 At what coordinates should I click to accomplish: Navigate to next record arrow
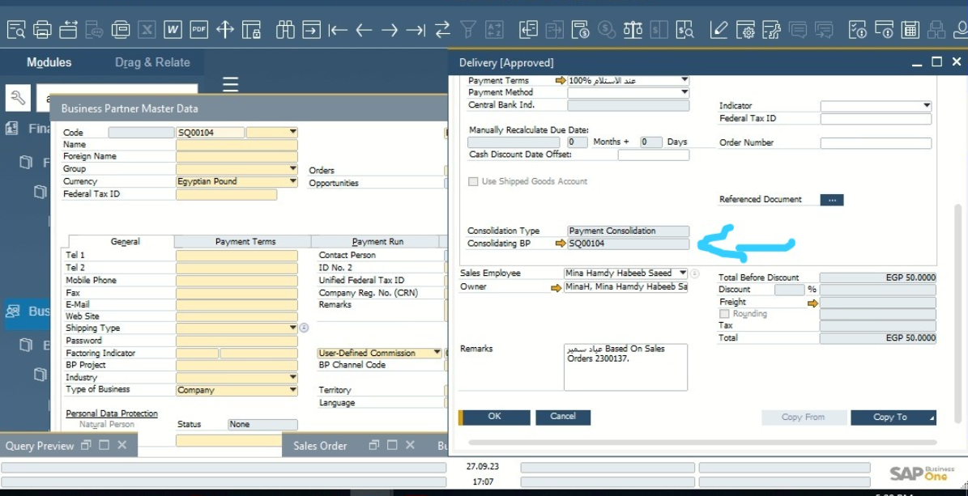click(390, 30)
